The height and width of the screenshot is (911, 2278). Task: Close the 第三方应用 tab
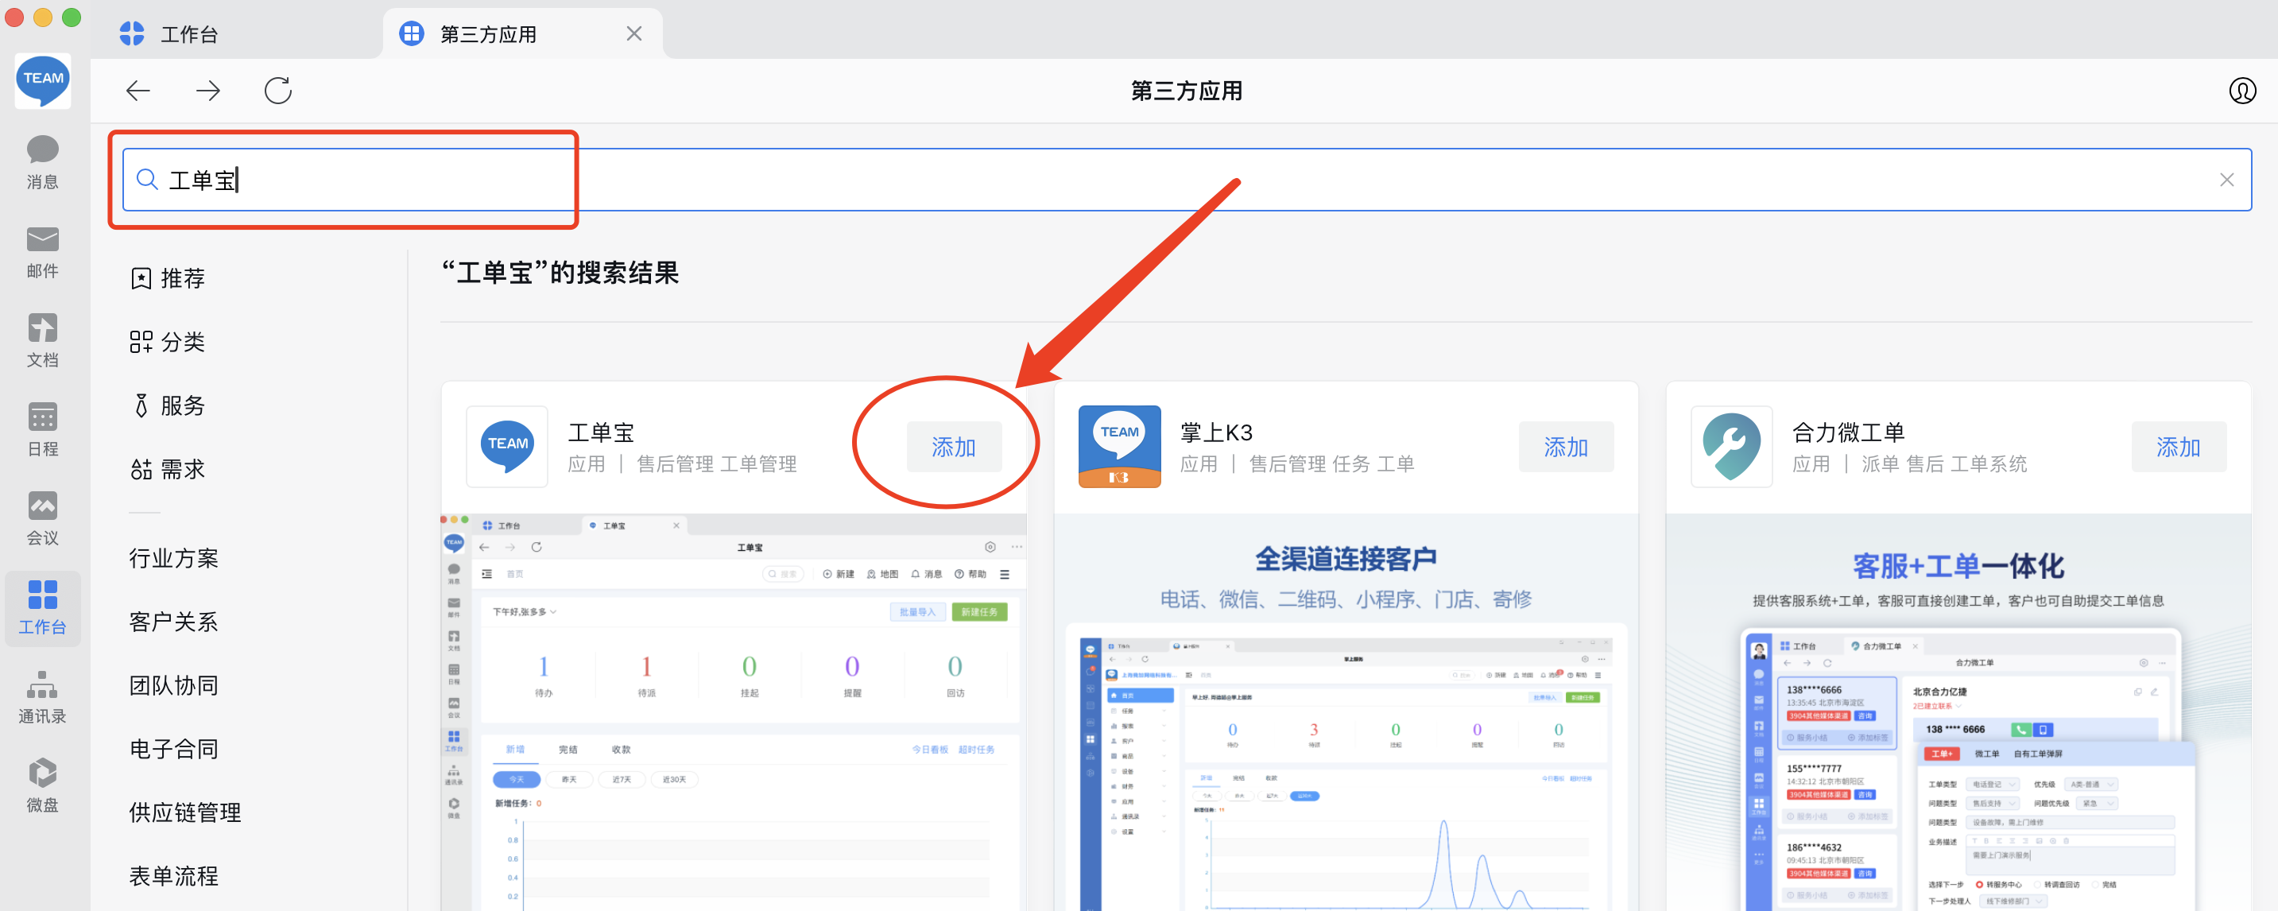[x=633, y=33]
